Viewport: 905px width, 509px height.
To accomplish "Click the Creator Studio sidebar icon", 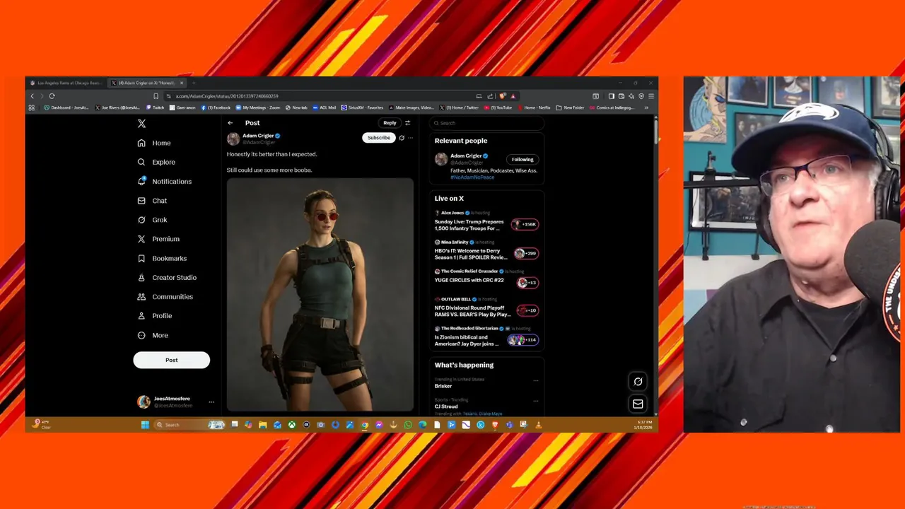I will coord(141,277).
